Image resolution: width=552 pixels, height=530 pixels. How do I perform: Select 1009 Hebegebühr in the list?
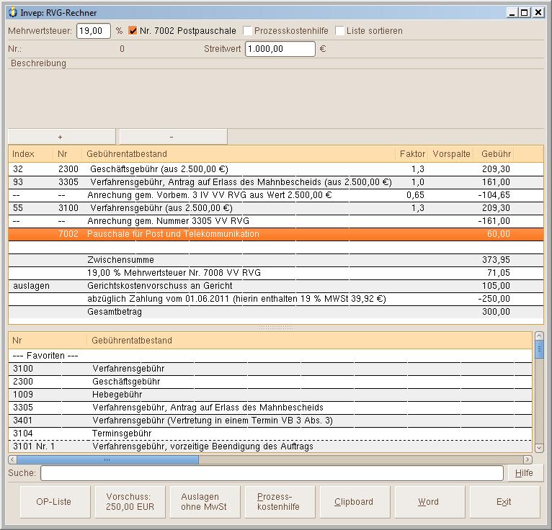click(270, 395)
